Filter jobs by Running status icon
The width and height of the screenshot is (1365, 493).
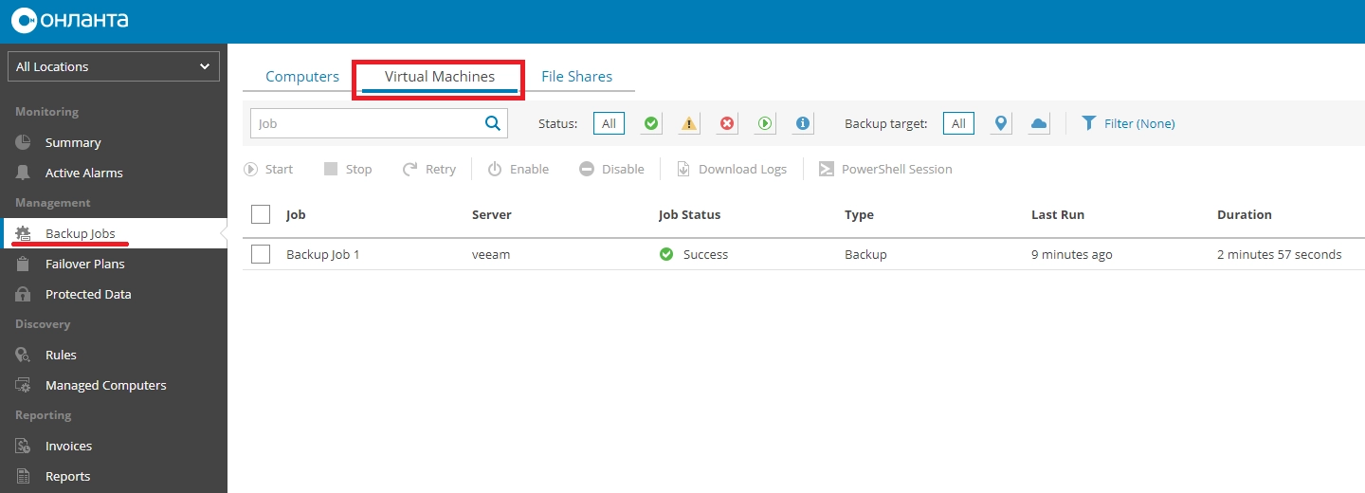pos(765,123)
